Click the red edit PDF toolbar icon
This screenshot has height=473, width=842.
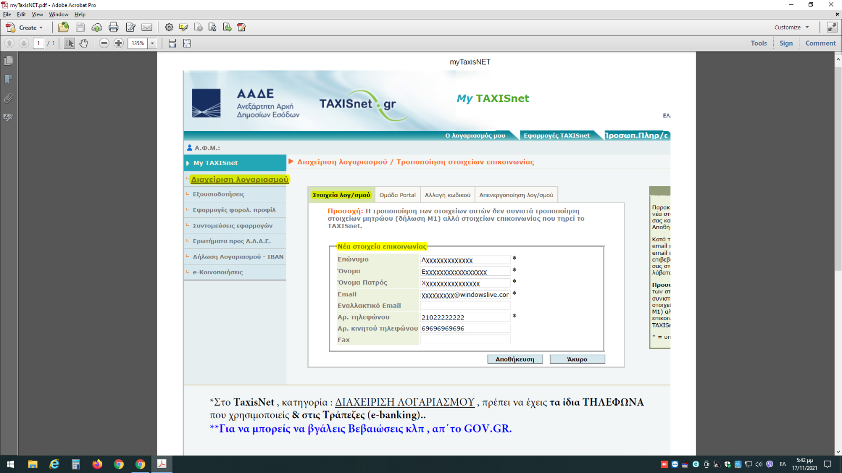[242, 27]
